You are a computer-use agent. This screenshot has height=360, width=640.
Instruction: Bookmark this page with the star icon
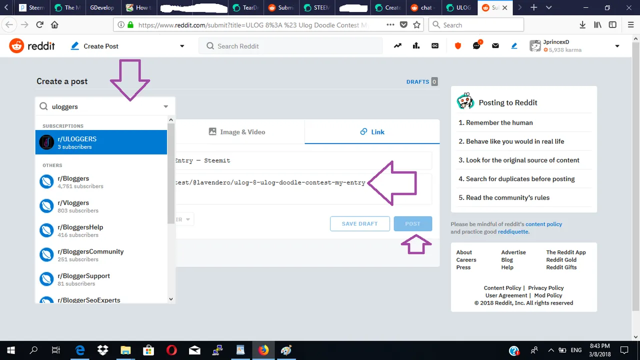417,24
